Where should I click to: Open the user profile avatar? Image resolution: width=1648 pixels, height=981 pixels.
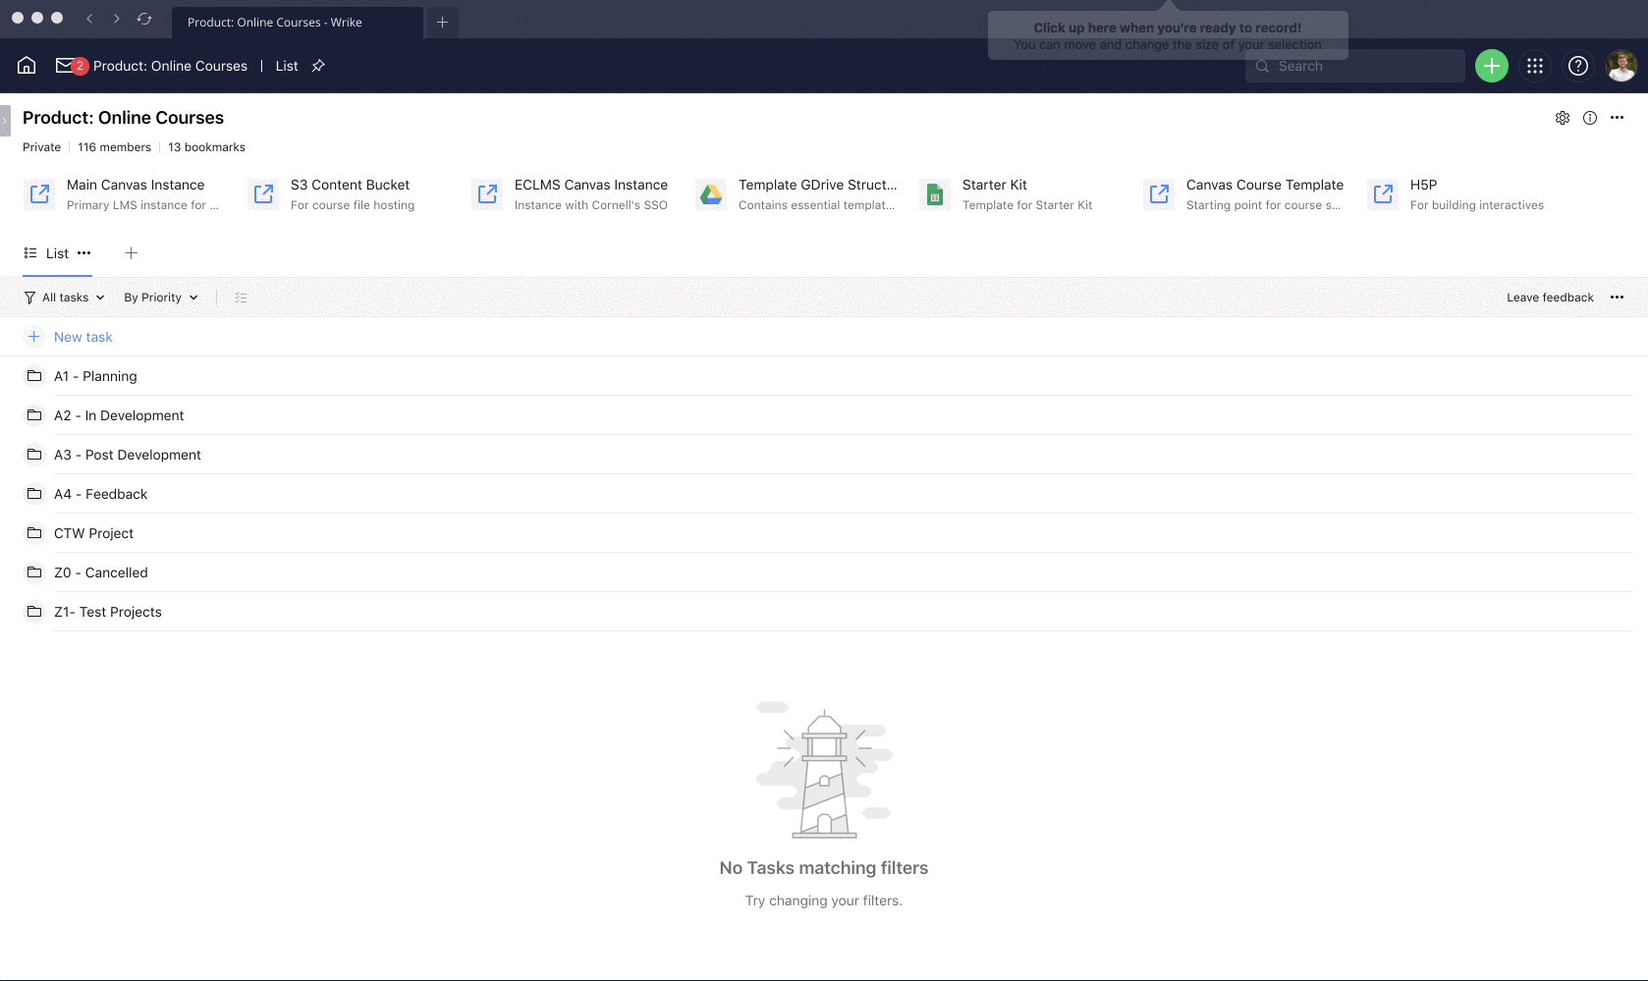coord(1621,66)
